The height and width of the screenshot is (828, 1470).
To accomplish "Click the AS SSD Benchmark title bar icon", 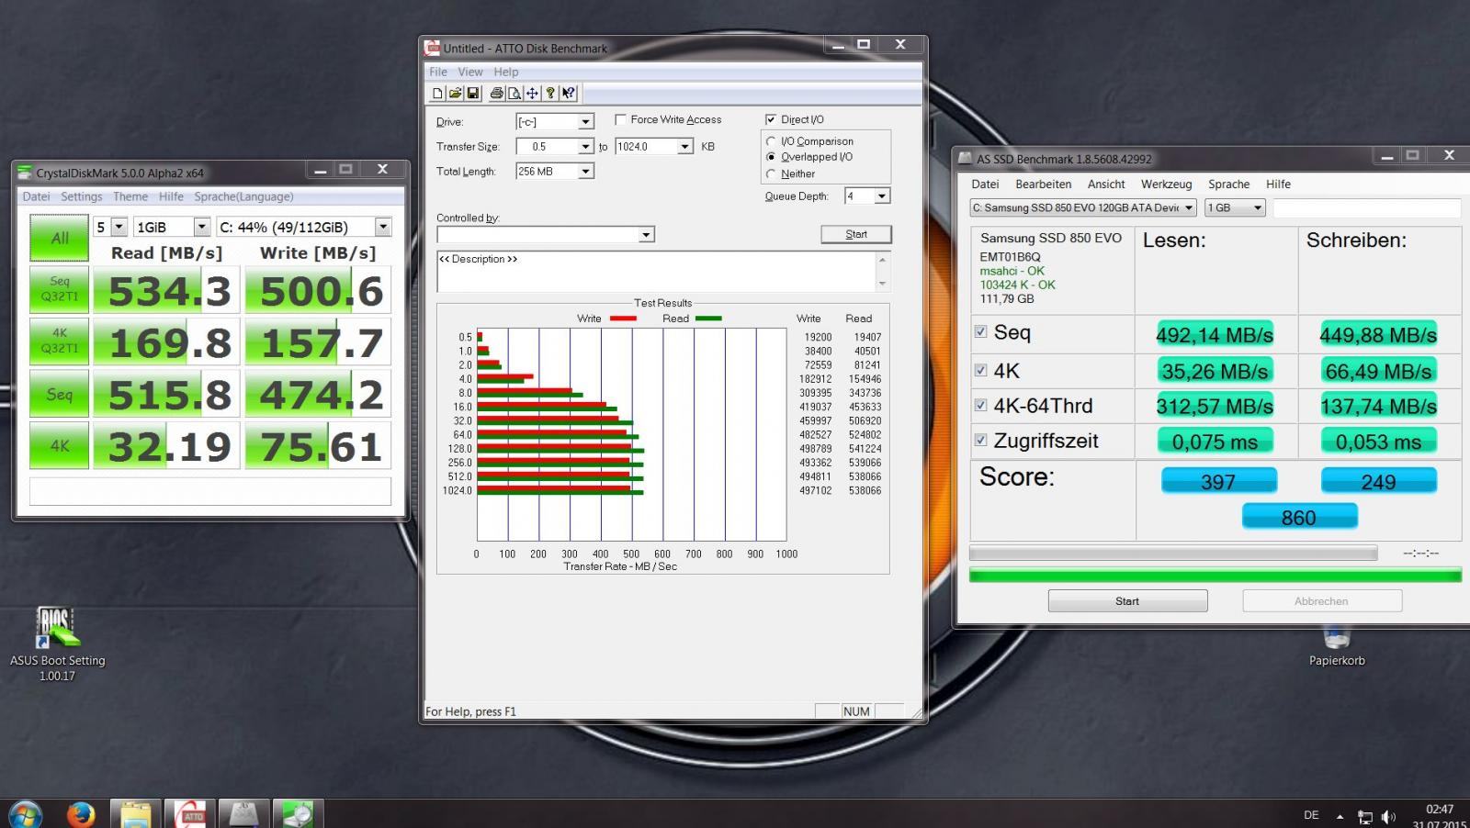I will coord(965,158).
